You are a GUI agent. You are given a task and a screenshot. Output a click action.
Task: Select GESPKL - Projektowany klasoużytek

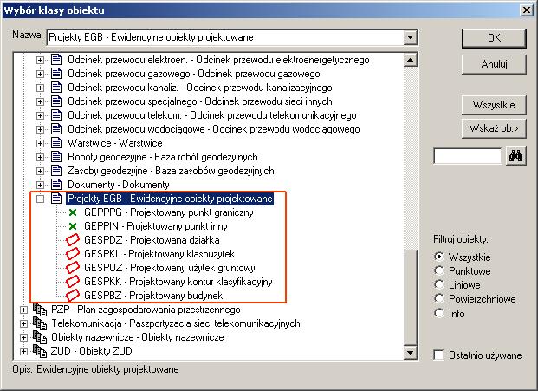pyautogui.click(x=159, y=254)
